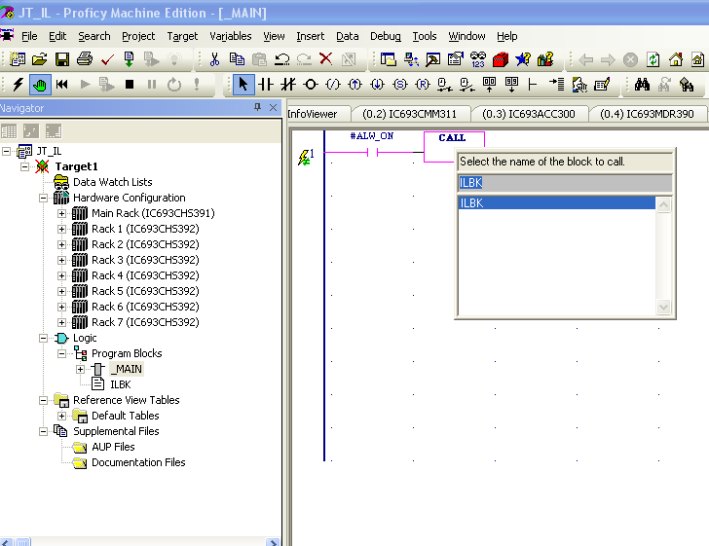Screen dimensions: 709x546
Task: Collapse the Hardware Configuration node
Action: [x=43, y=198]
